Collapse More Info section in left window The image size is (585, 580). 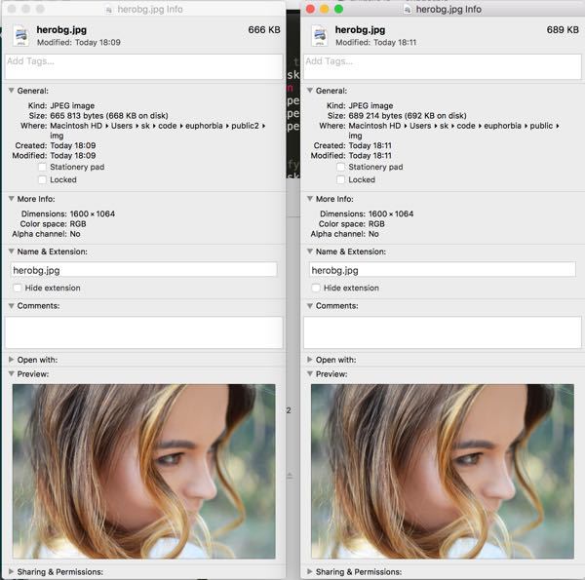coord(11,199)
